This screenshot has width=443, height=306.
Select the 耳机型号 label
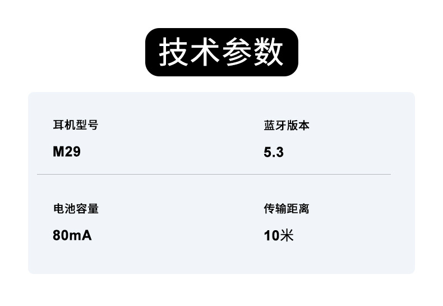76,125
